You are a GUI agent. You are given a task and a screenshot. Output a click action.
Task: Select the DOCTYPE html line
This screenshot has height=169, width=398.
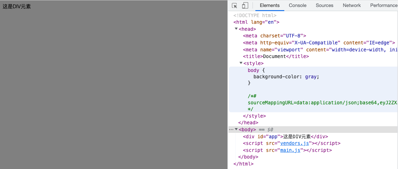pyautogui.click(x=255, y=15)
